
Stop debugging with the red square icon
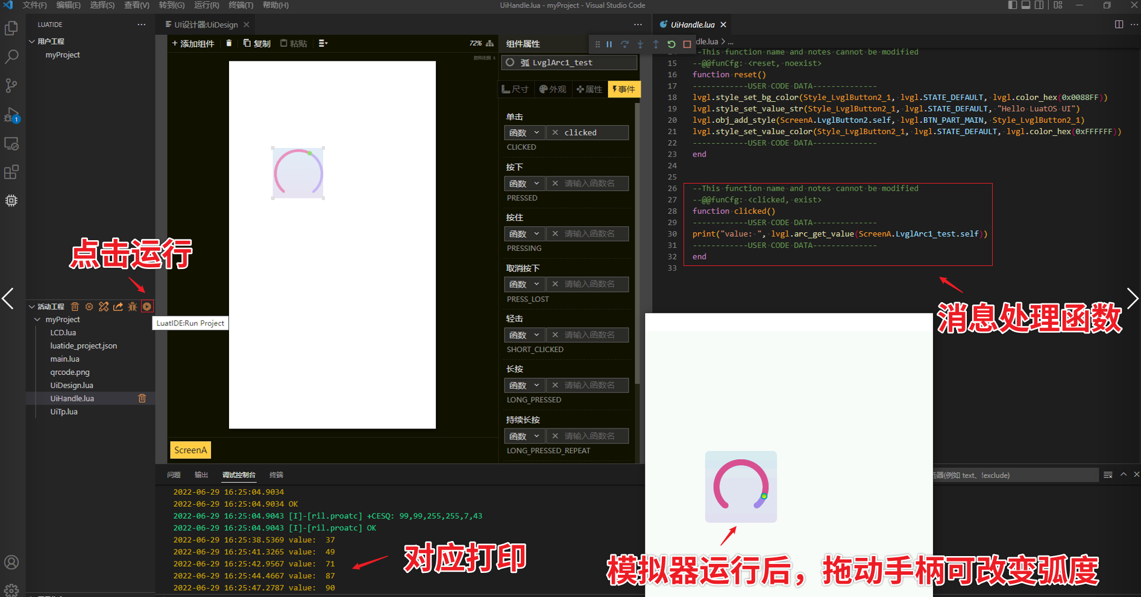(687, 45)
